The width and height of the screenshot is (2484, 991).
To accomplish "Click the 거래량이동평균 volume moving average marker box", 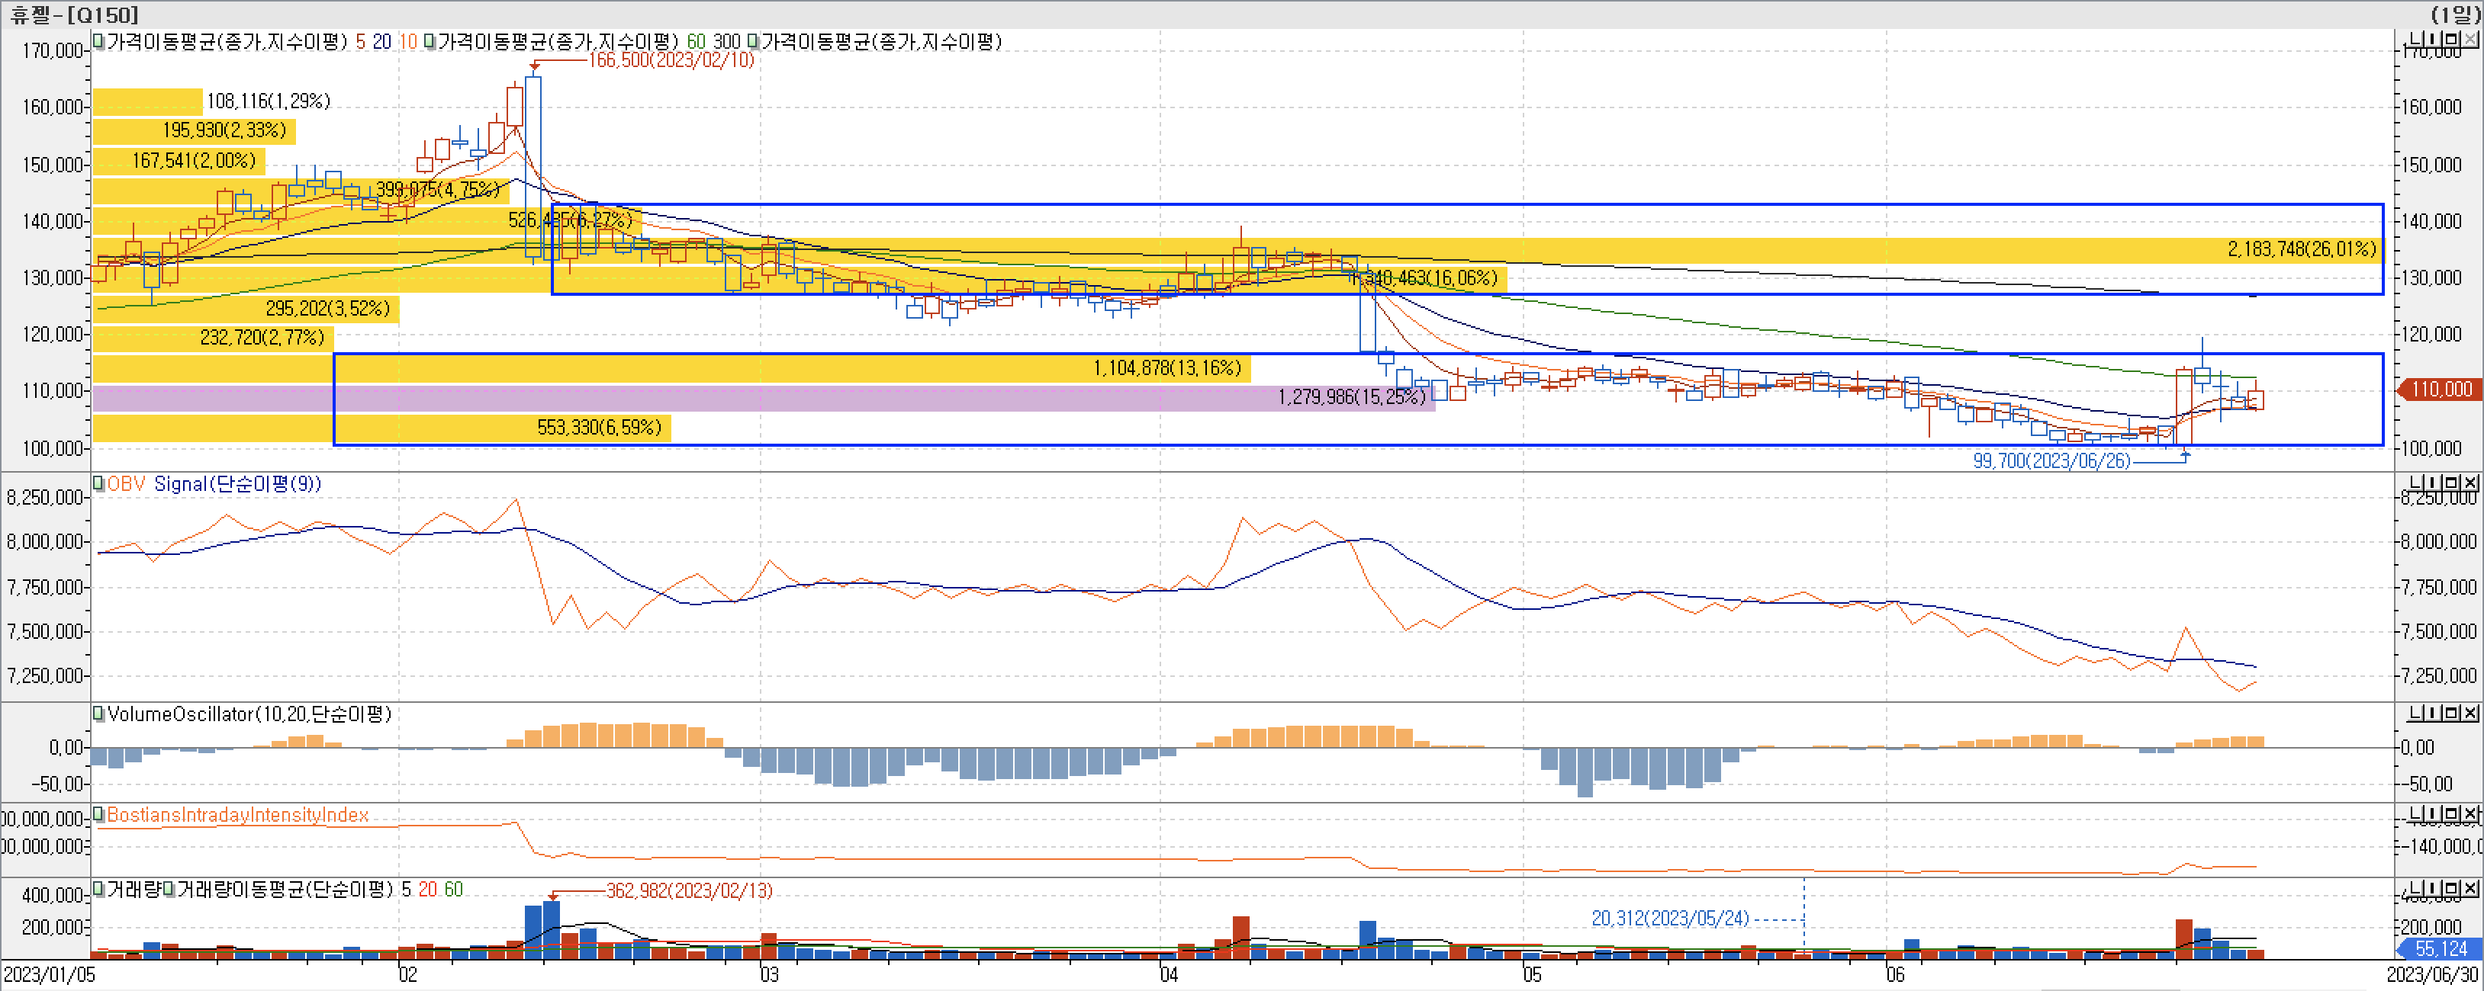I will tap(169, 889).
